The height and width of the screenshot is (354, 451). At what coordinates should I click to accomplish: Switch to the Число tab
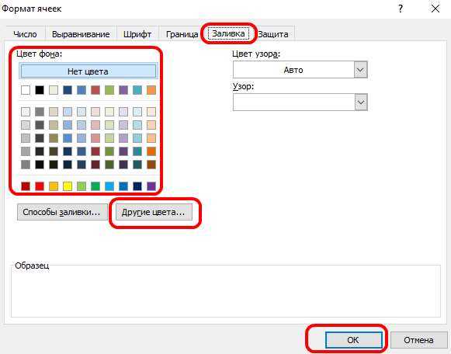25,34
